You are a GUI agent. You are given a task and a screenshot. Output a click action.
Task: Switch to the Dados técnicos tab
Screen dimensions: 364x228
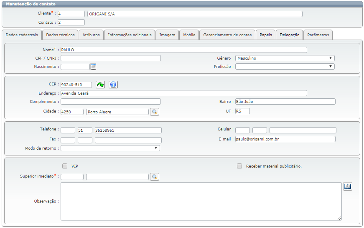(x=60, y=35)
